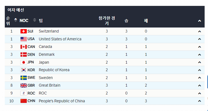Screen dimensions: 208x111
Task: Collapse the People's Republic of China row chevron
Action: click(200, 101)
